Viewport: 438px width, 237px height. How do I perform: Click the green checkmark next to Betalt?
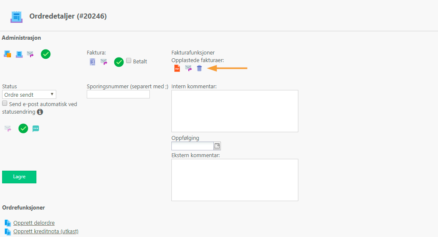[119, 62]
